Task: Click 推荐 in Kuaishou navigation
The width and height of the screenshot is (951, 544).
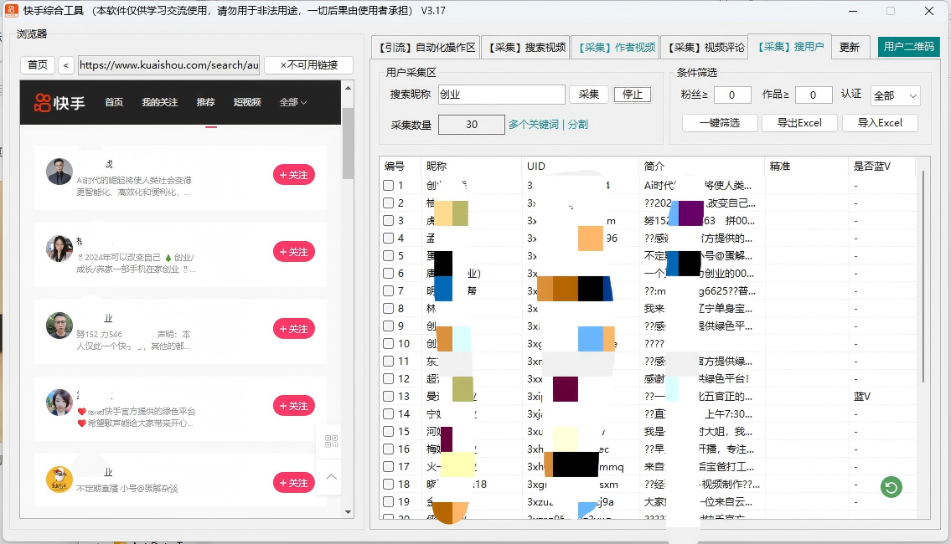Action: tap(205, 102)
